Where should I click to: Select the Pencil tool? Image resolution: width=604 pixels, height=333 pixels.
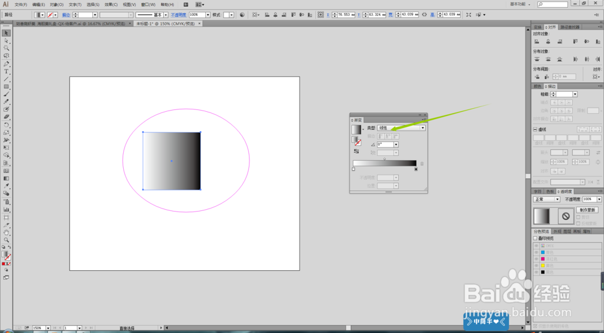point(6,102)
